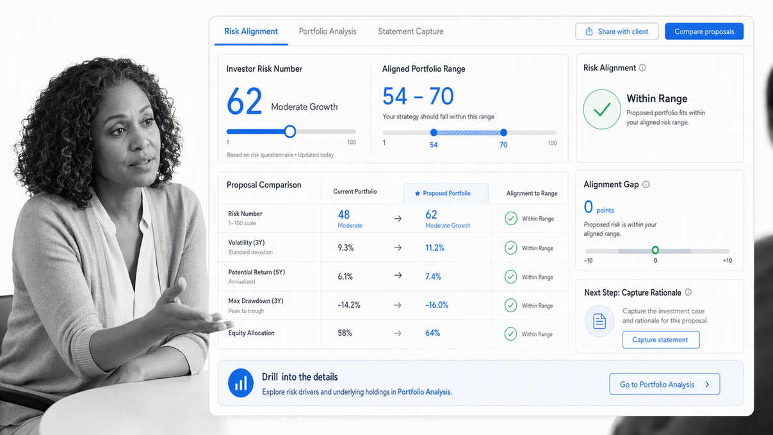The width and height of the screenshot is (773, 435).
Task: Select the Proposed Portfolio column header
Action: coord(446,193)
